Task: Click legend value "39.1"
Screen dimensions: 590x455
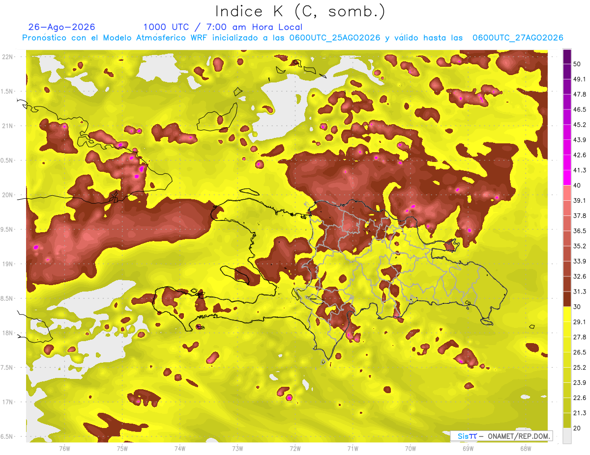Action: coord(580,200)
